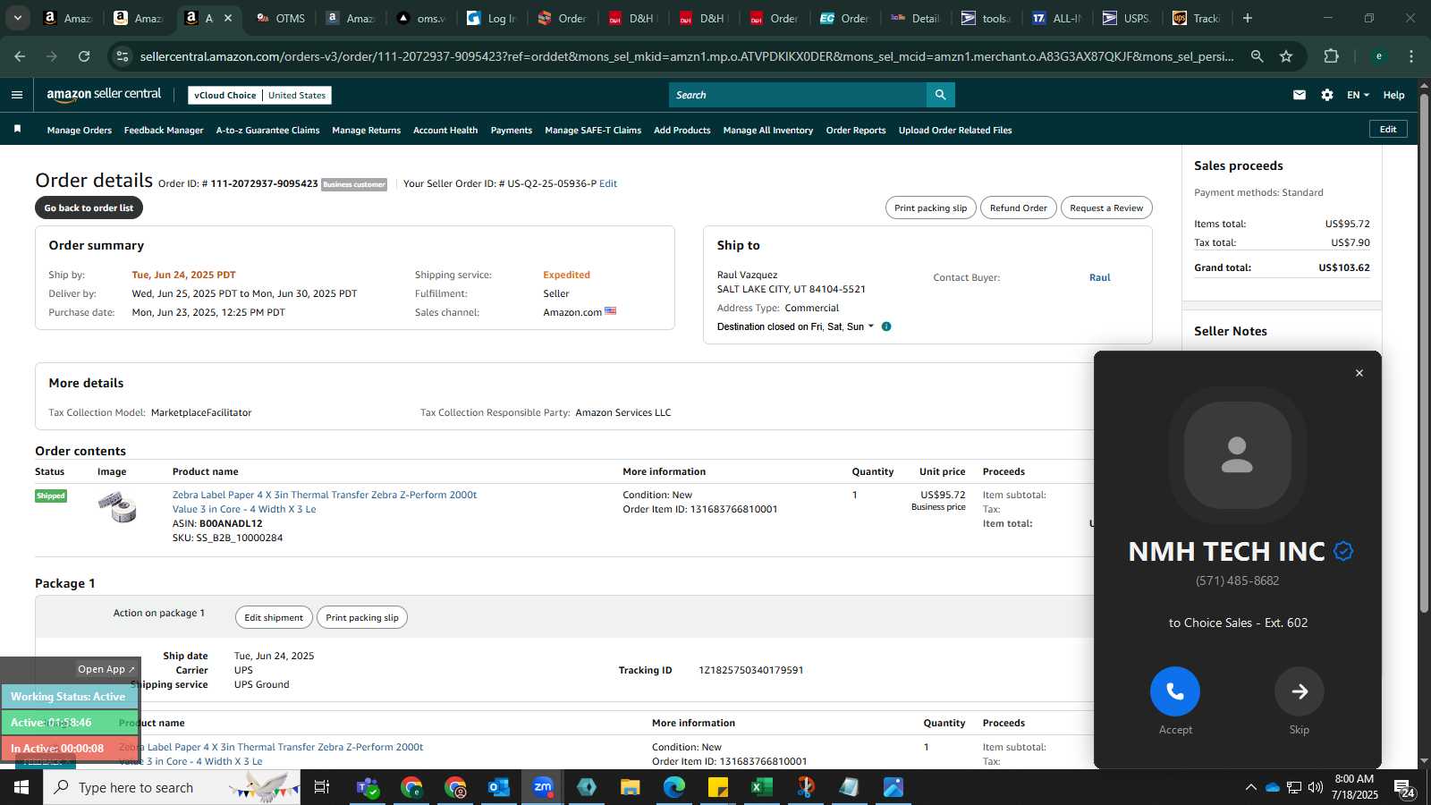
Task: Reload the browser page
Action: [x=84, y=56]
